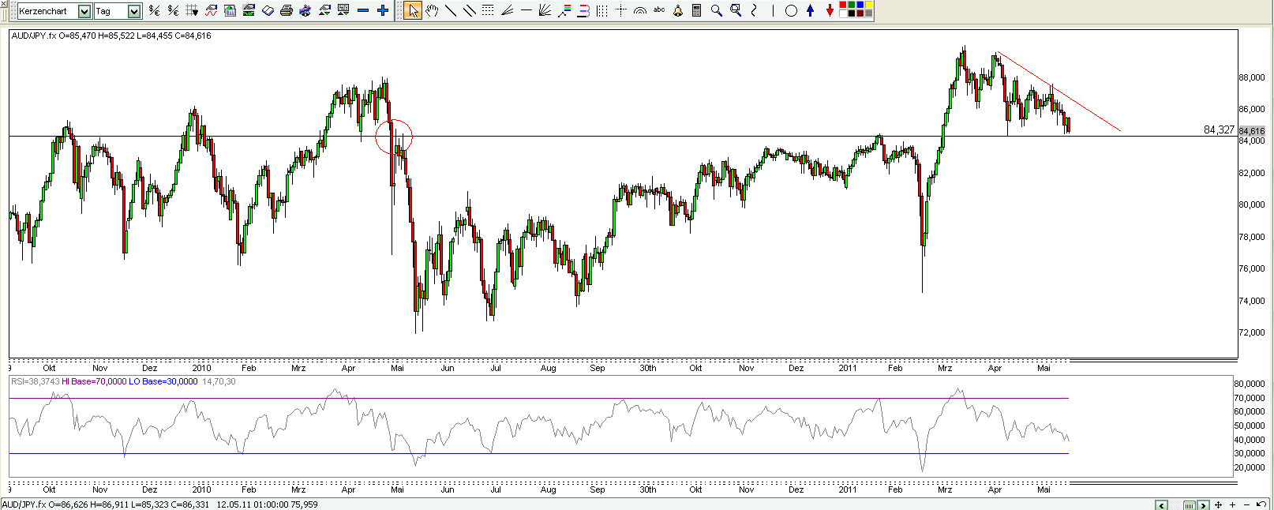This screenshot has width=1274, height=510.
Task: Click the undo reset arrow icon
Action: tap(1261, 504)
